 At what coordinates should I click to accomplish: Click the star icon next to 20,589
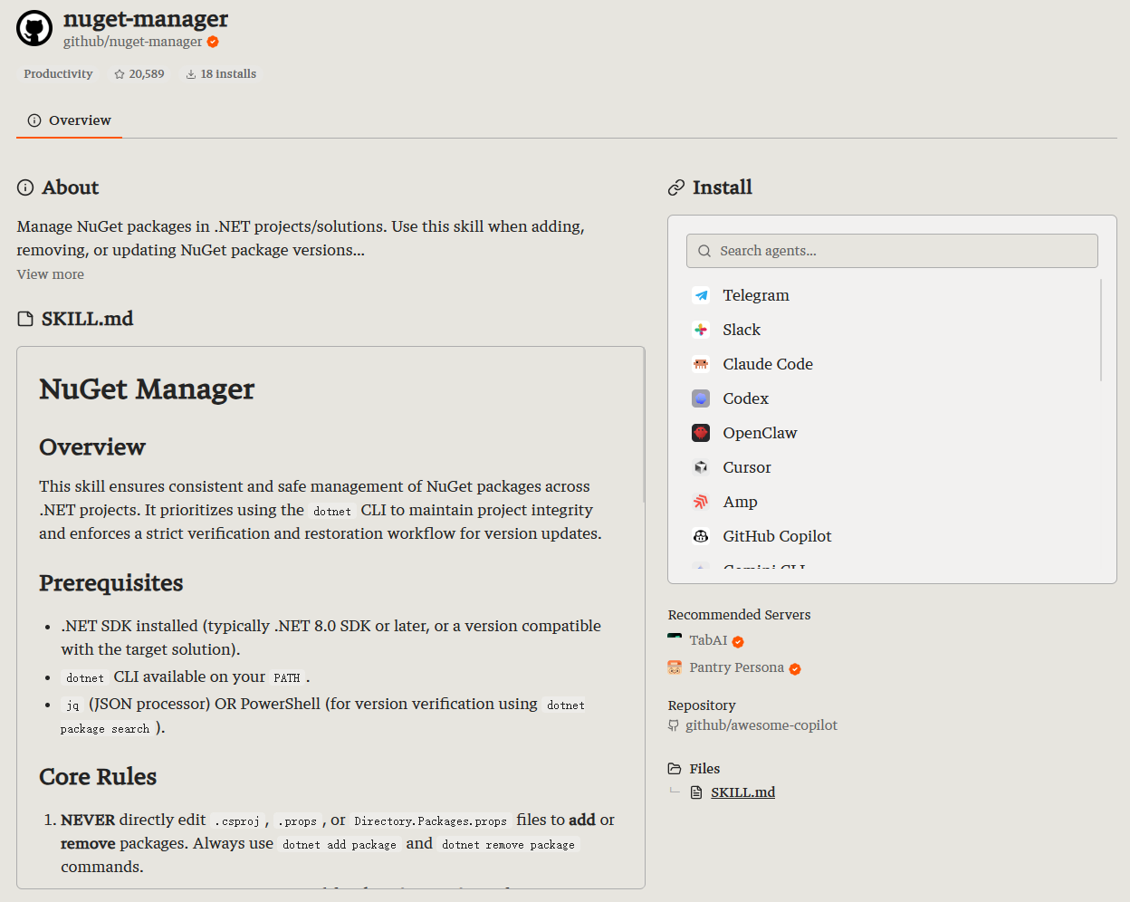pos(120,74)
